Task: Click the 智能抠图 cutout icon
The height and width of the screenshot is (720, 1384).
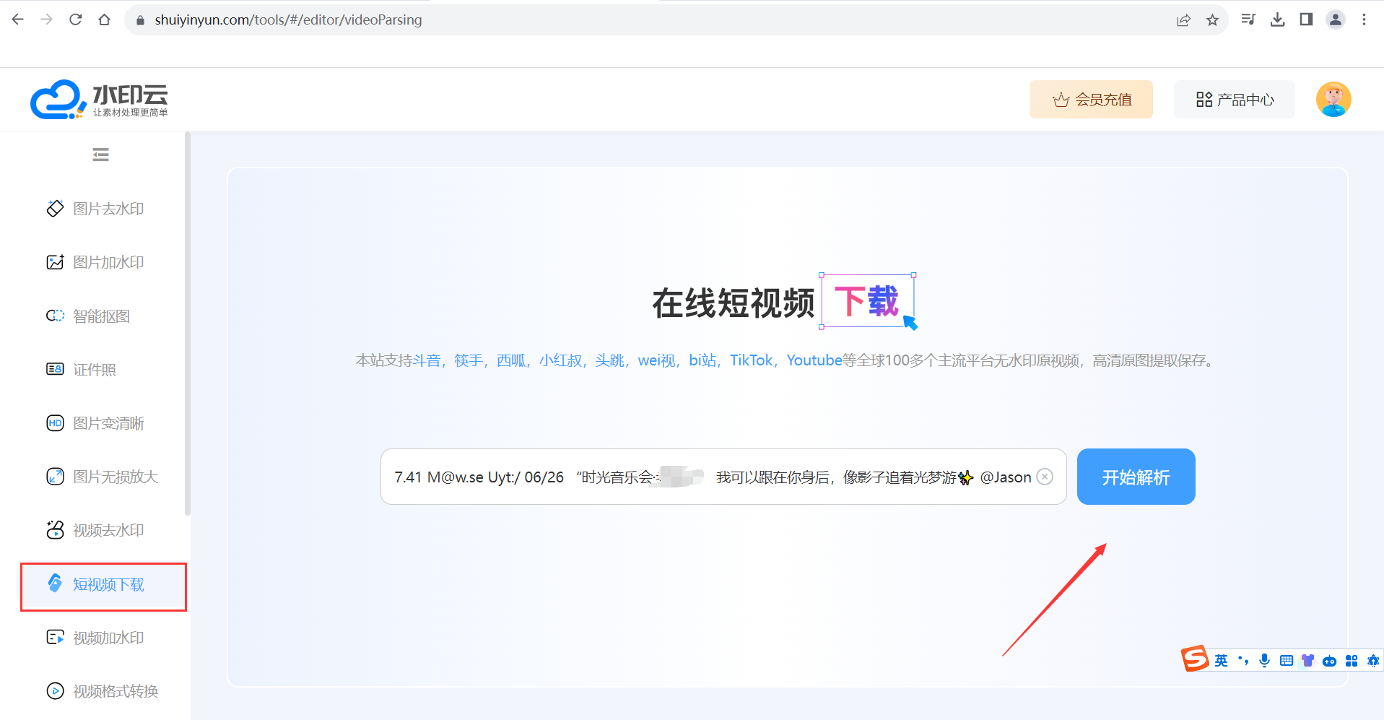Action: (x=55, y=316)
